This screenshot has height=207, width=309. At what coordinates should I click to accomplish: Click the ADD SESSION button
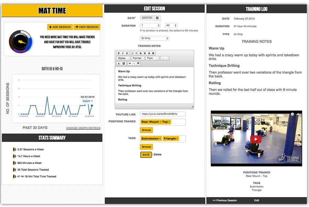pyautogui.click(x=60, y=27)
